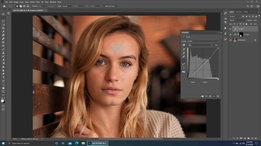Switch to the Channels tab
261x146 pixels.
click(239, 12)
